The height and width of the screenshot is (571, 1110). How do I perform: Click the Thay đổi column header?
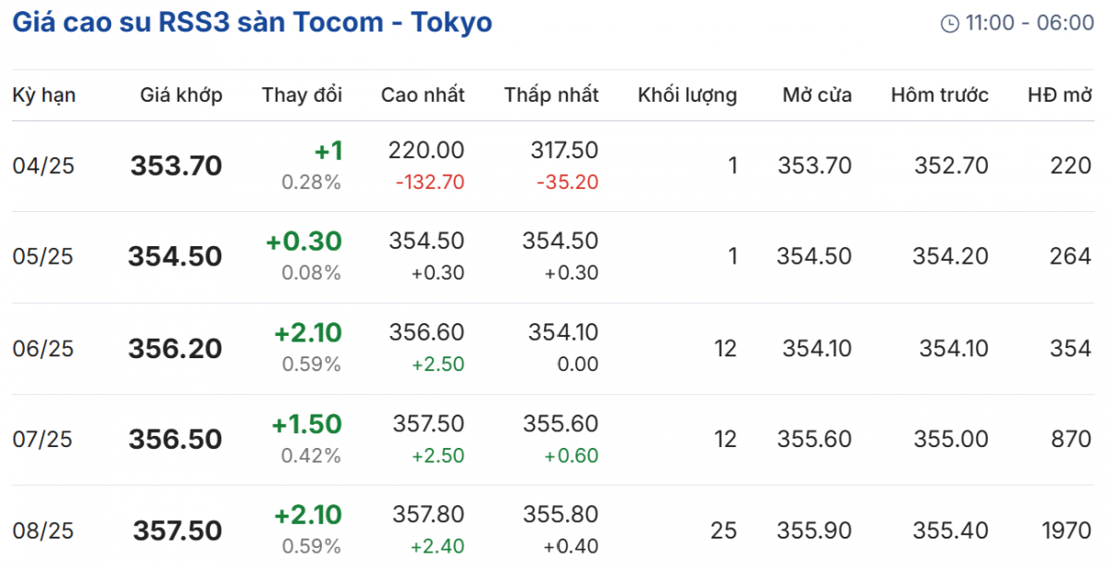coord(302,94)
